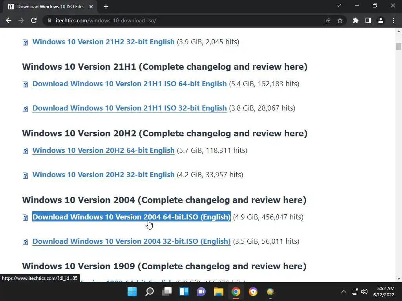View site security lock info
The image size is (402, 301).
click(49, 20)
